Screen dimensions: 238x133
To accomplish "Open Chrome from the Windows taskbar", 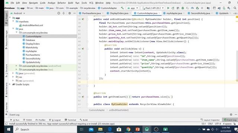I will point(128,129).
